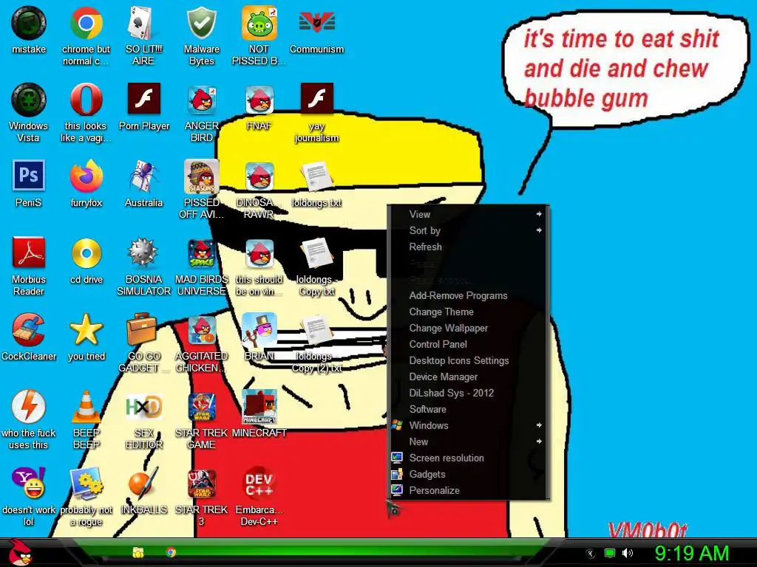Open 'AGGITATED CHICKEN...' Rio icon

[x=201, y=330]
